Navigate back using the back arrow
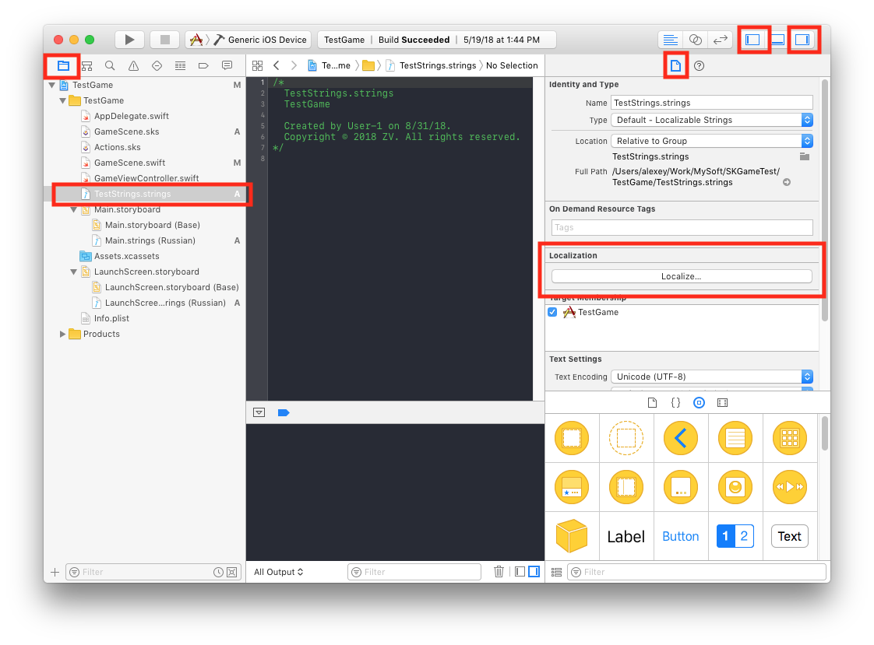Image resolution: width=874 pixels, height=645 pixels. pyautogui.click(x=276, y=65)
